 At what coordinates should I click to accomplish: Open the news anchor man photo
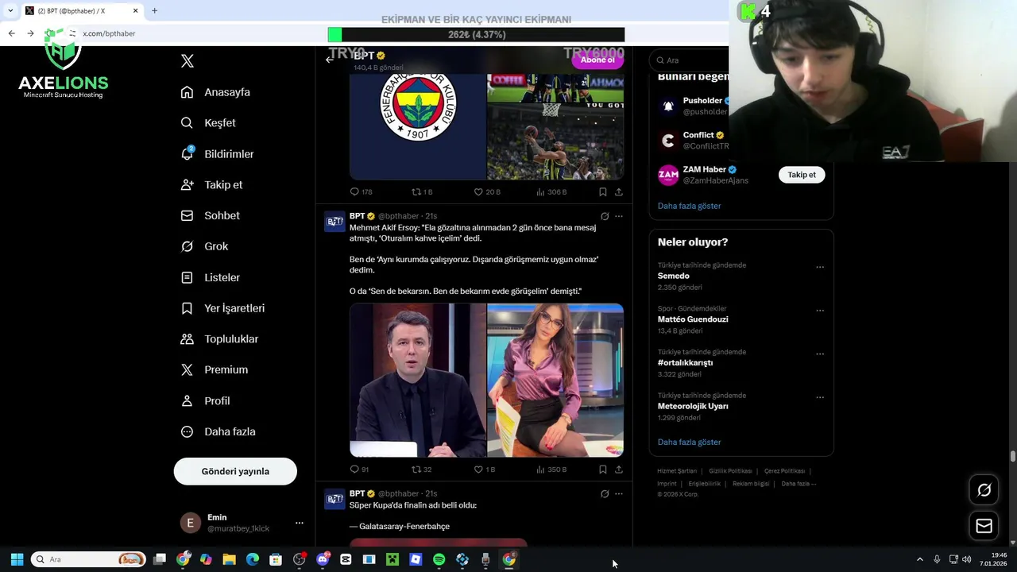[x=418, y=381]
